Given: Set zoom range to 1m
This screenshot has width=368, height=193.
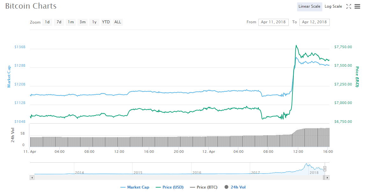Looking at the screenshot, I should [x=71, y=22].
